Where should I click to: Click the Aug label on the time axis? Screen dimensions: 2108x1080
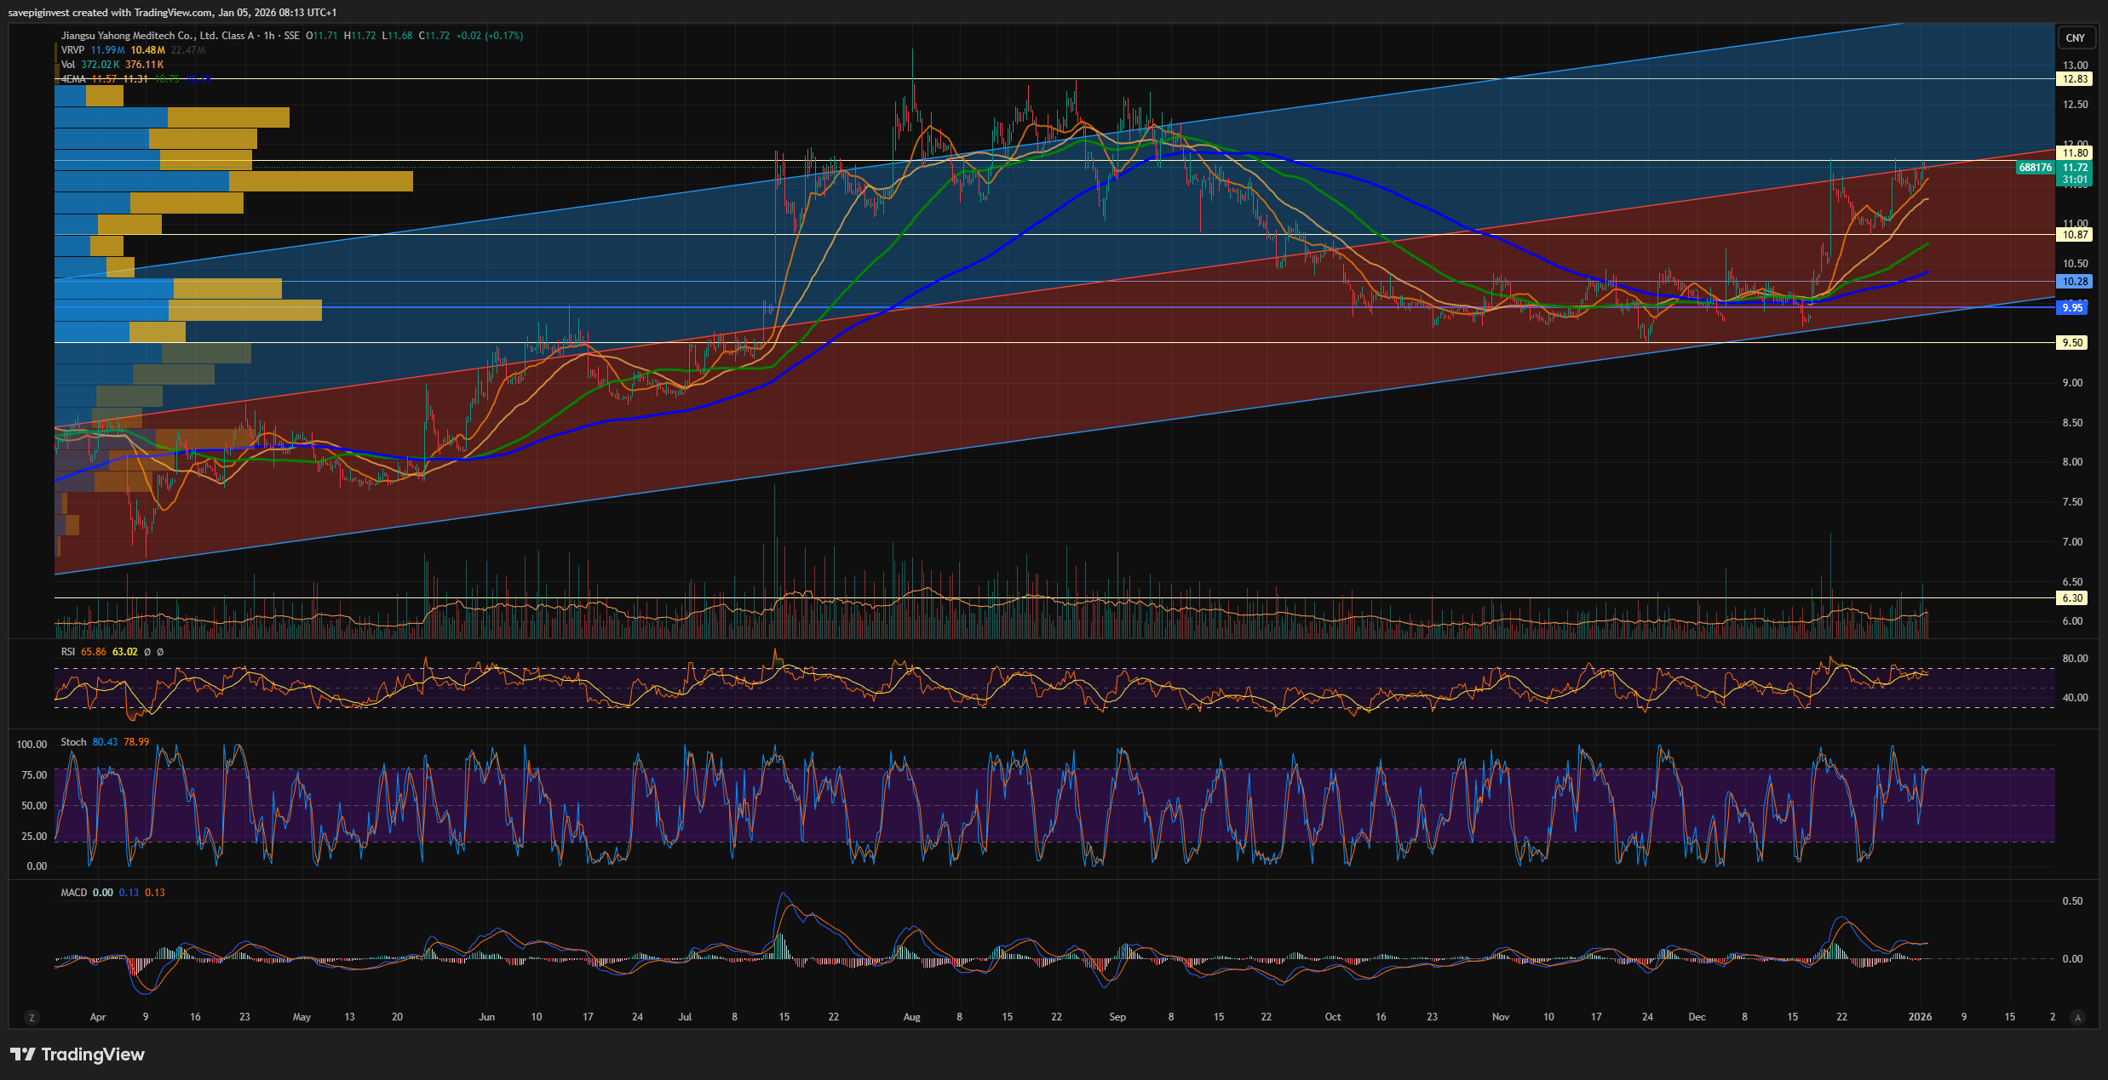tap(911, 1017)
